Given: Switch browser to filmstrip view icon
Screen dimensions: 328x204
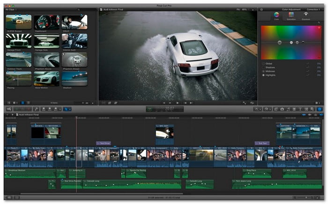Looking at the screenshot, I should click(22, 102).
